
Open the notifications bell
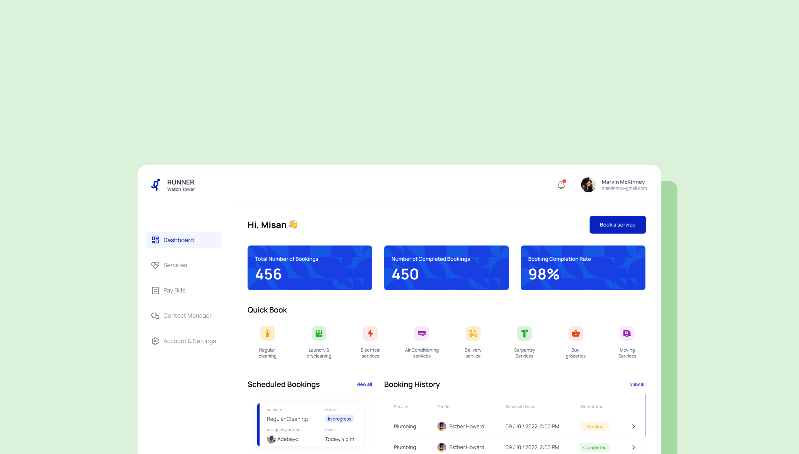pos(561,185)
